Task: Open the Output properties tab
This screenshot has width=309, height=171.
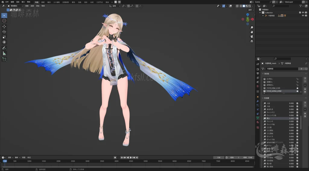Action: pos(258,74)
